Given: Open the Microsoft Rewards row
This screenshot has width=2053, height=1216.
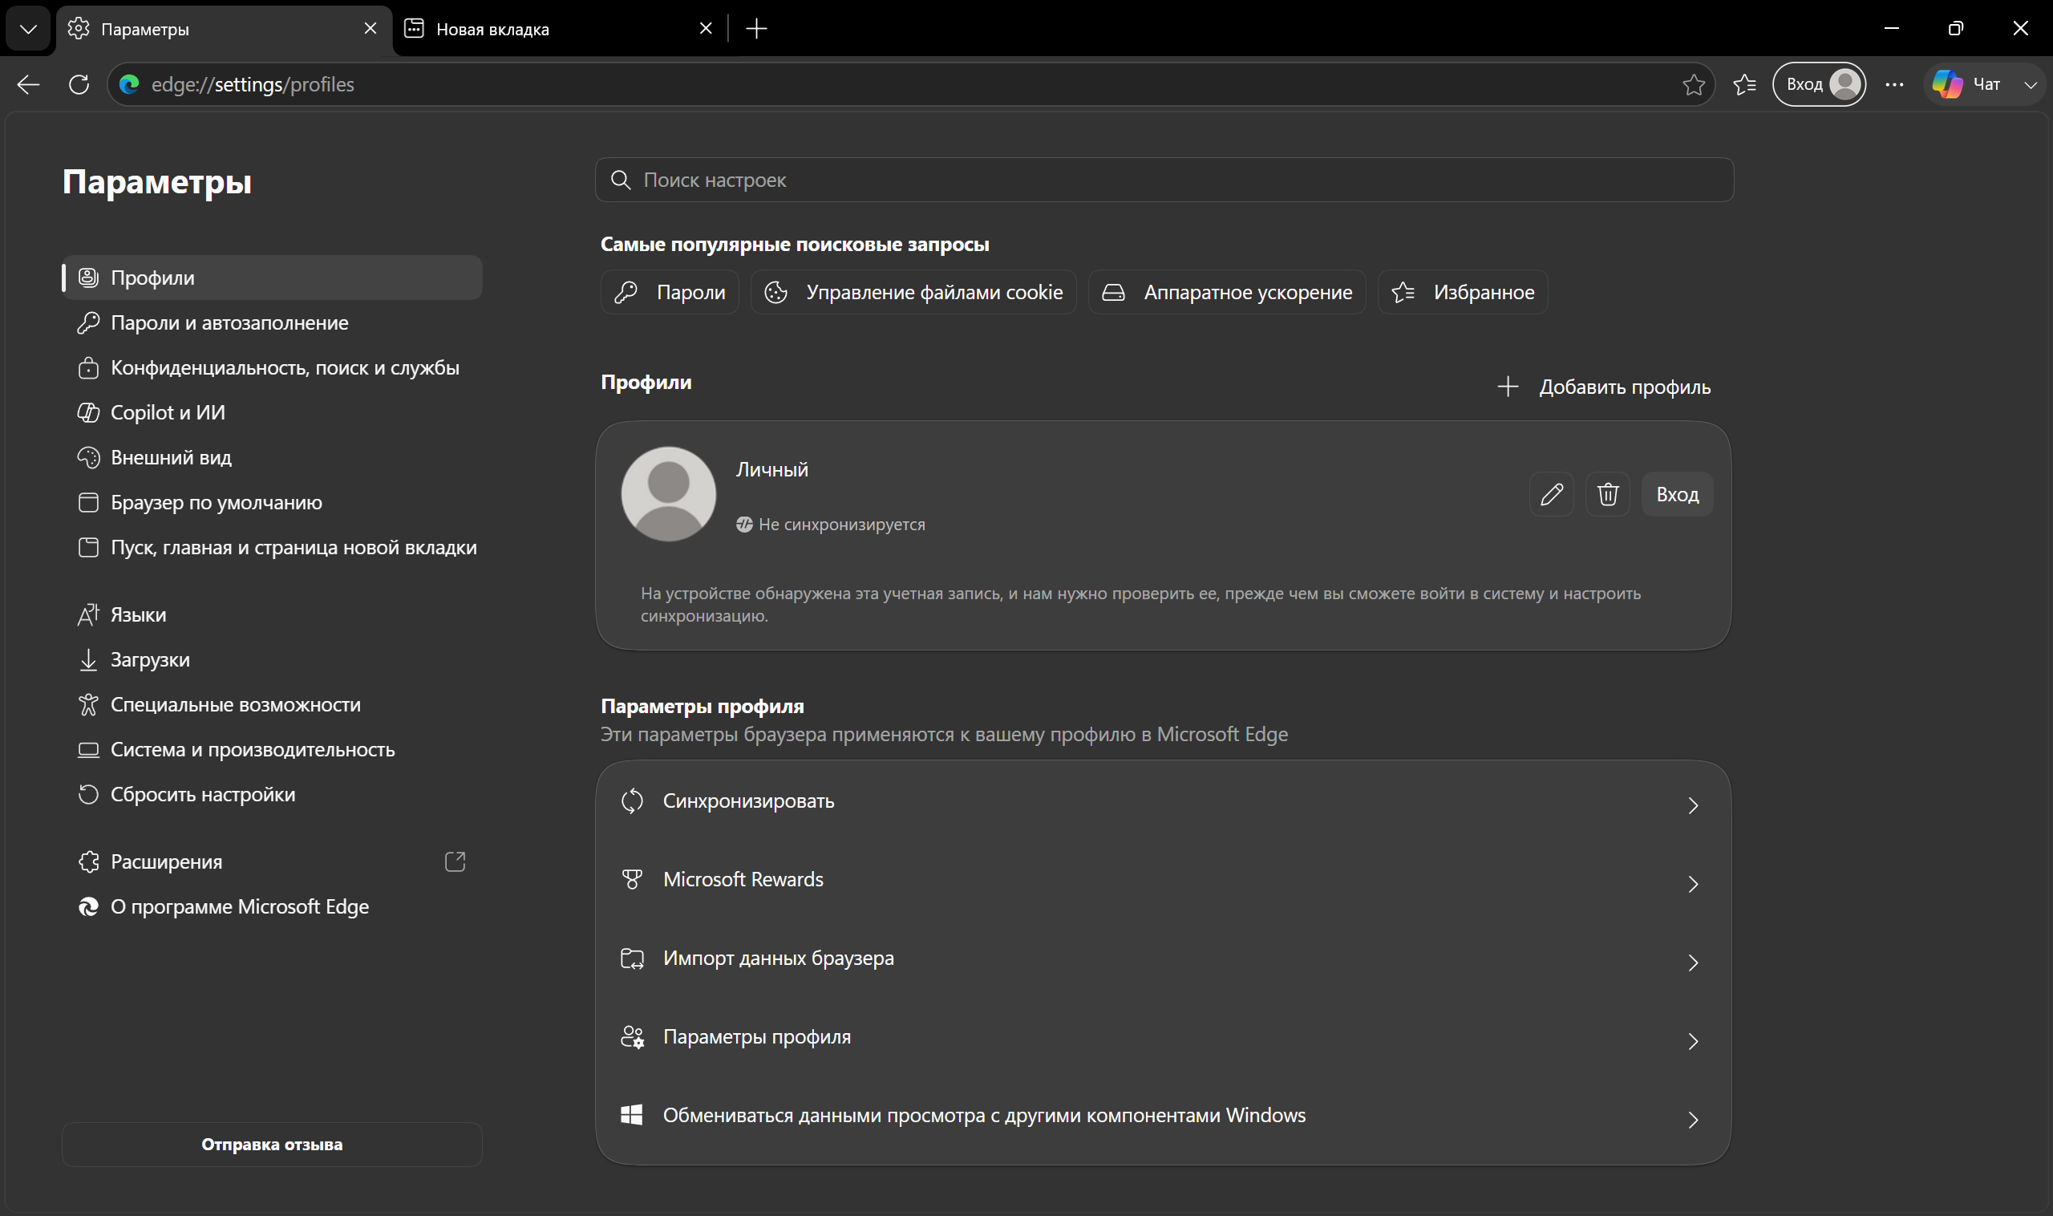Looking at the screenshot, I should coord(1164,880).
